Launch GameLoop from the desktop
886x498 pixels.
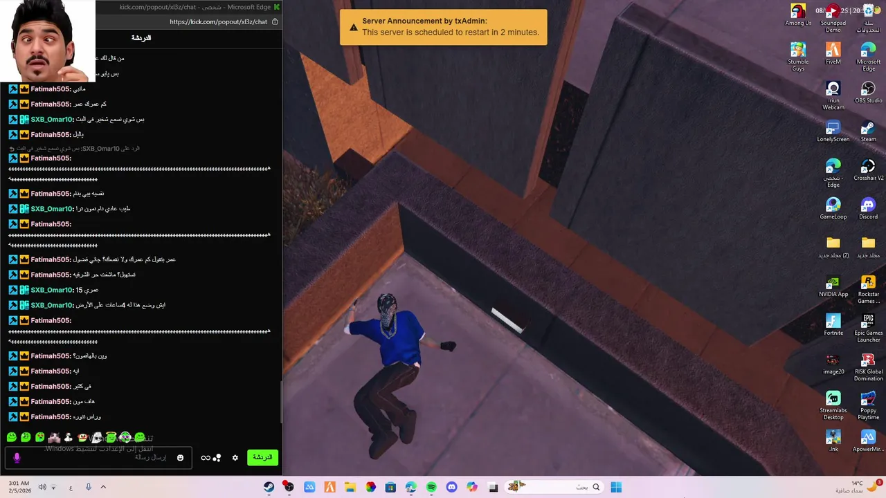click(x=833, y=209)
